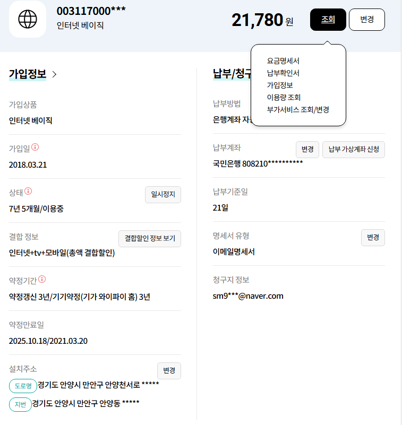Image resolution: width=402 pixels, height=425 pixels.
Task: Click 납부 가상계좌 신청 button
Action: (x=354, y=149)
